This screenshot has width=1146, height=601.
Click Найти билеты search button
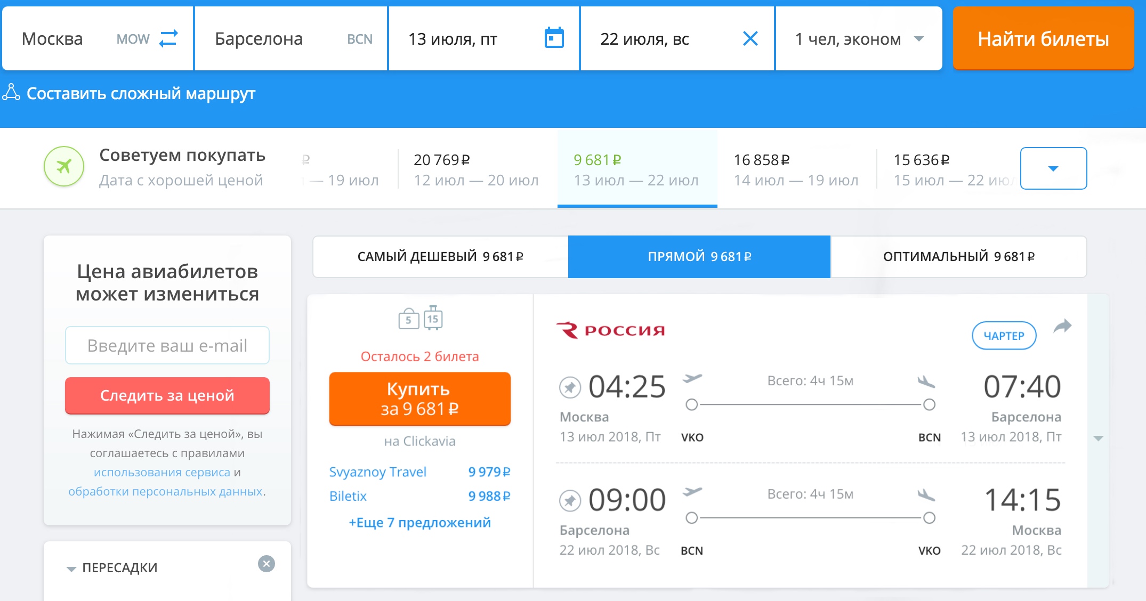pyautogui.click(x=1043, y=38)
